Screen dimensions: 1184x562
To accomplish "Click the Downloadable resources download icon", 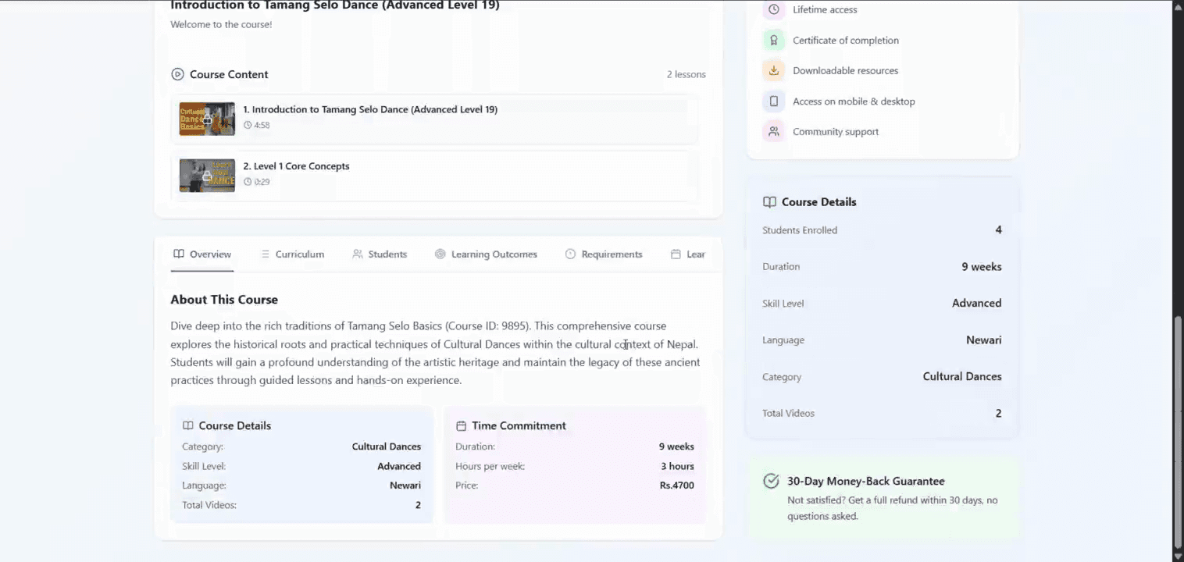I will point(773,70).
